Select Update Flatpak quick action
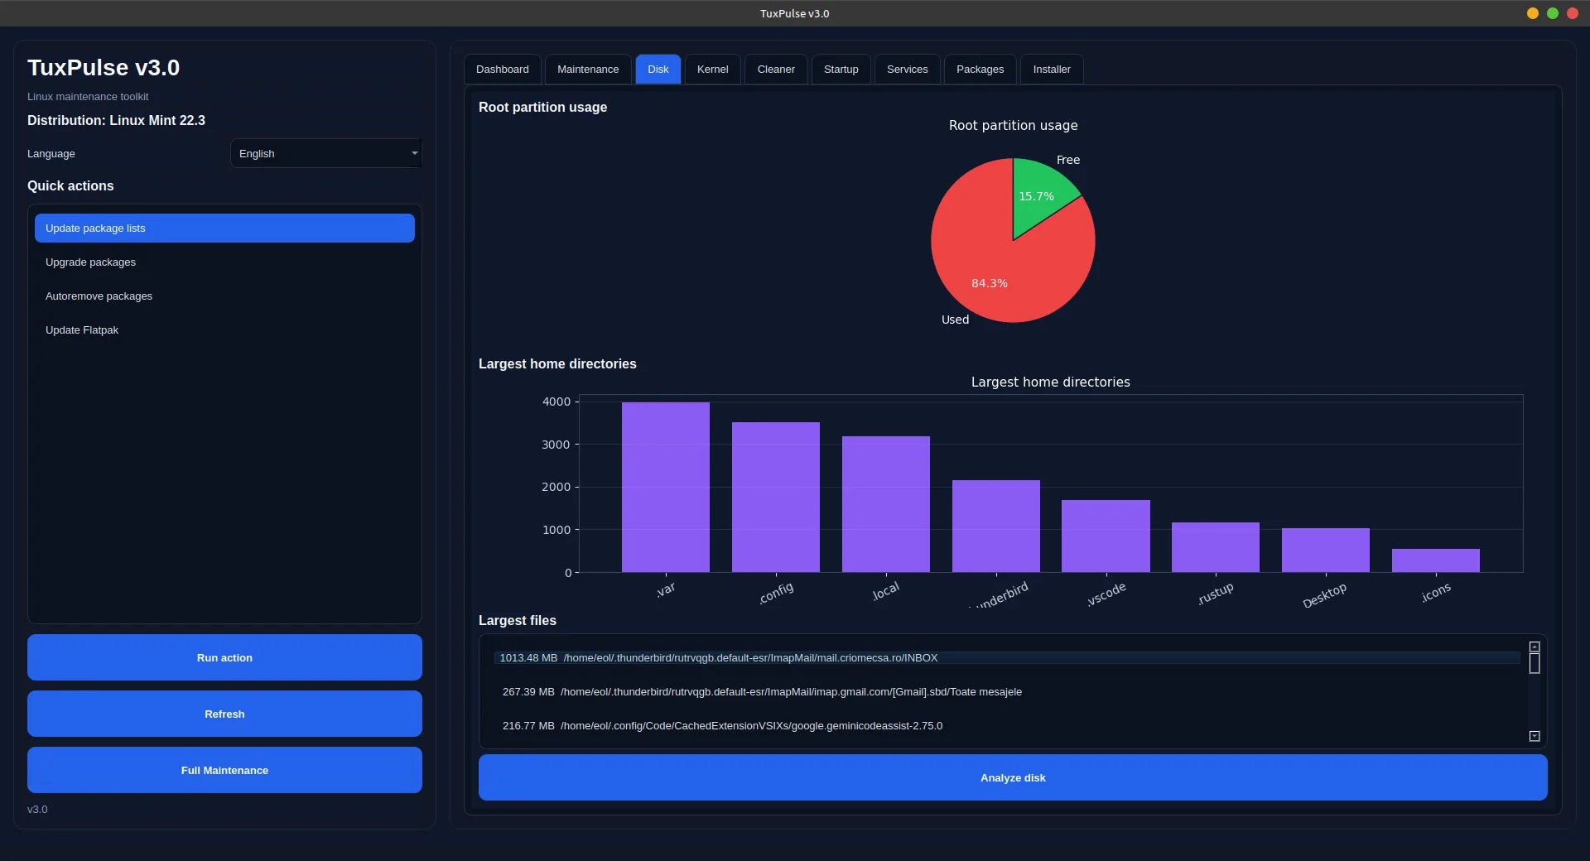 click(x=82, y=330)
